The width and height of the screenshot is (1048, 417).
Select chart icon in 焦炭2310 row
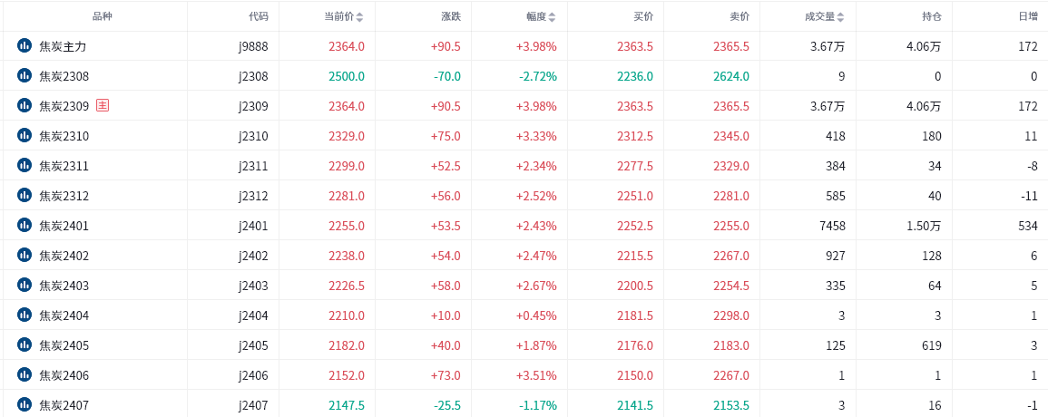(24, 135)
